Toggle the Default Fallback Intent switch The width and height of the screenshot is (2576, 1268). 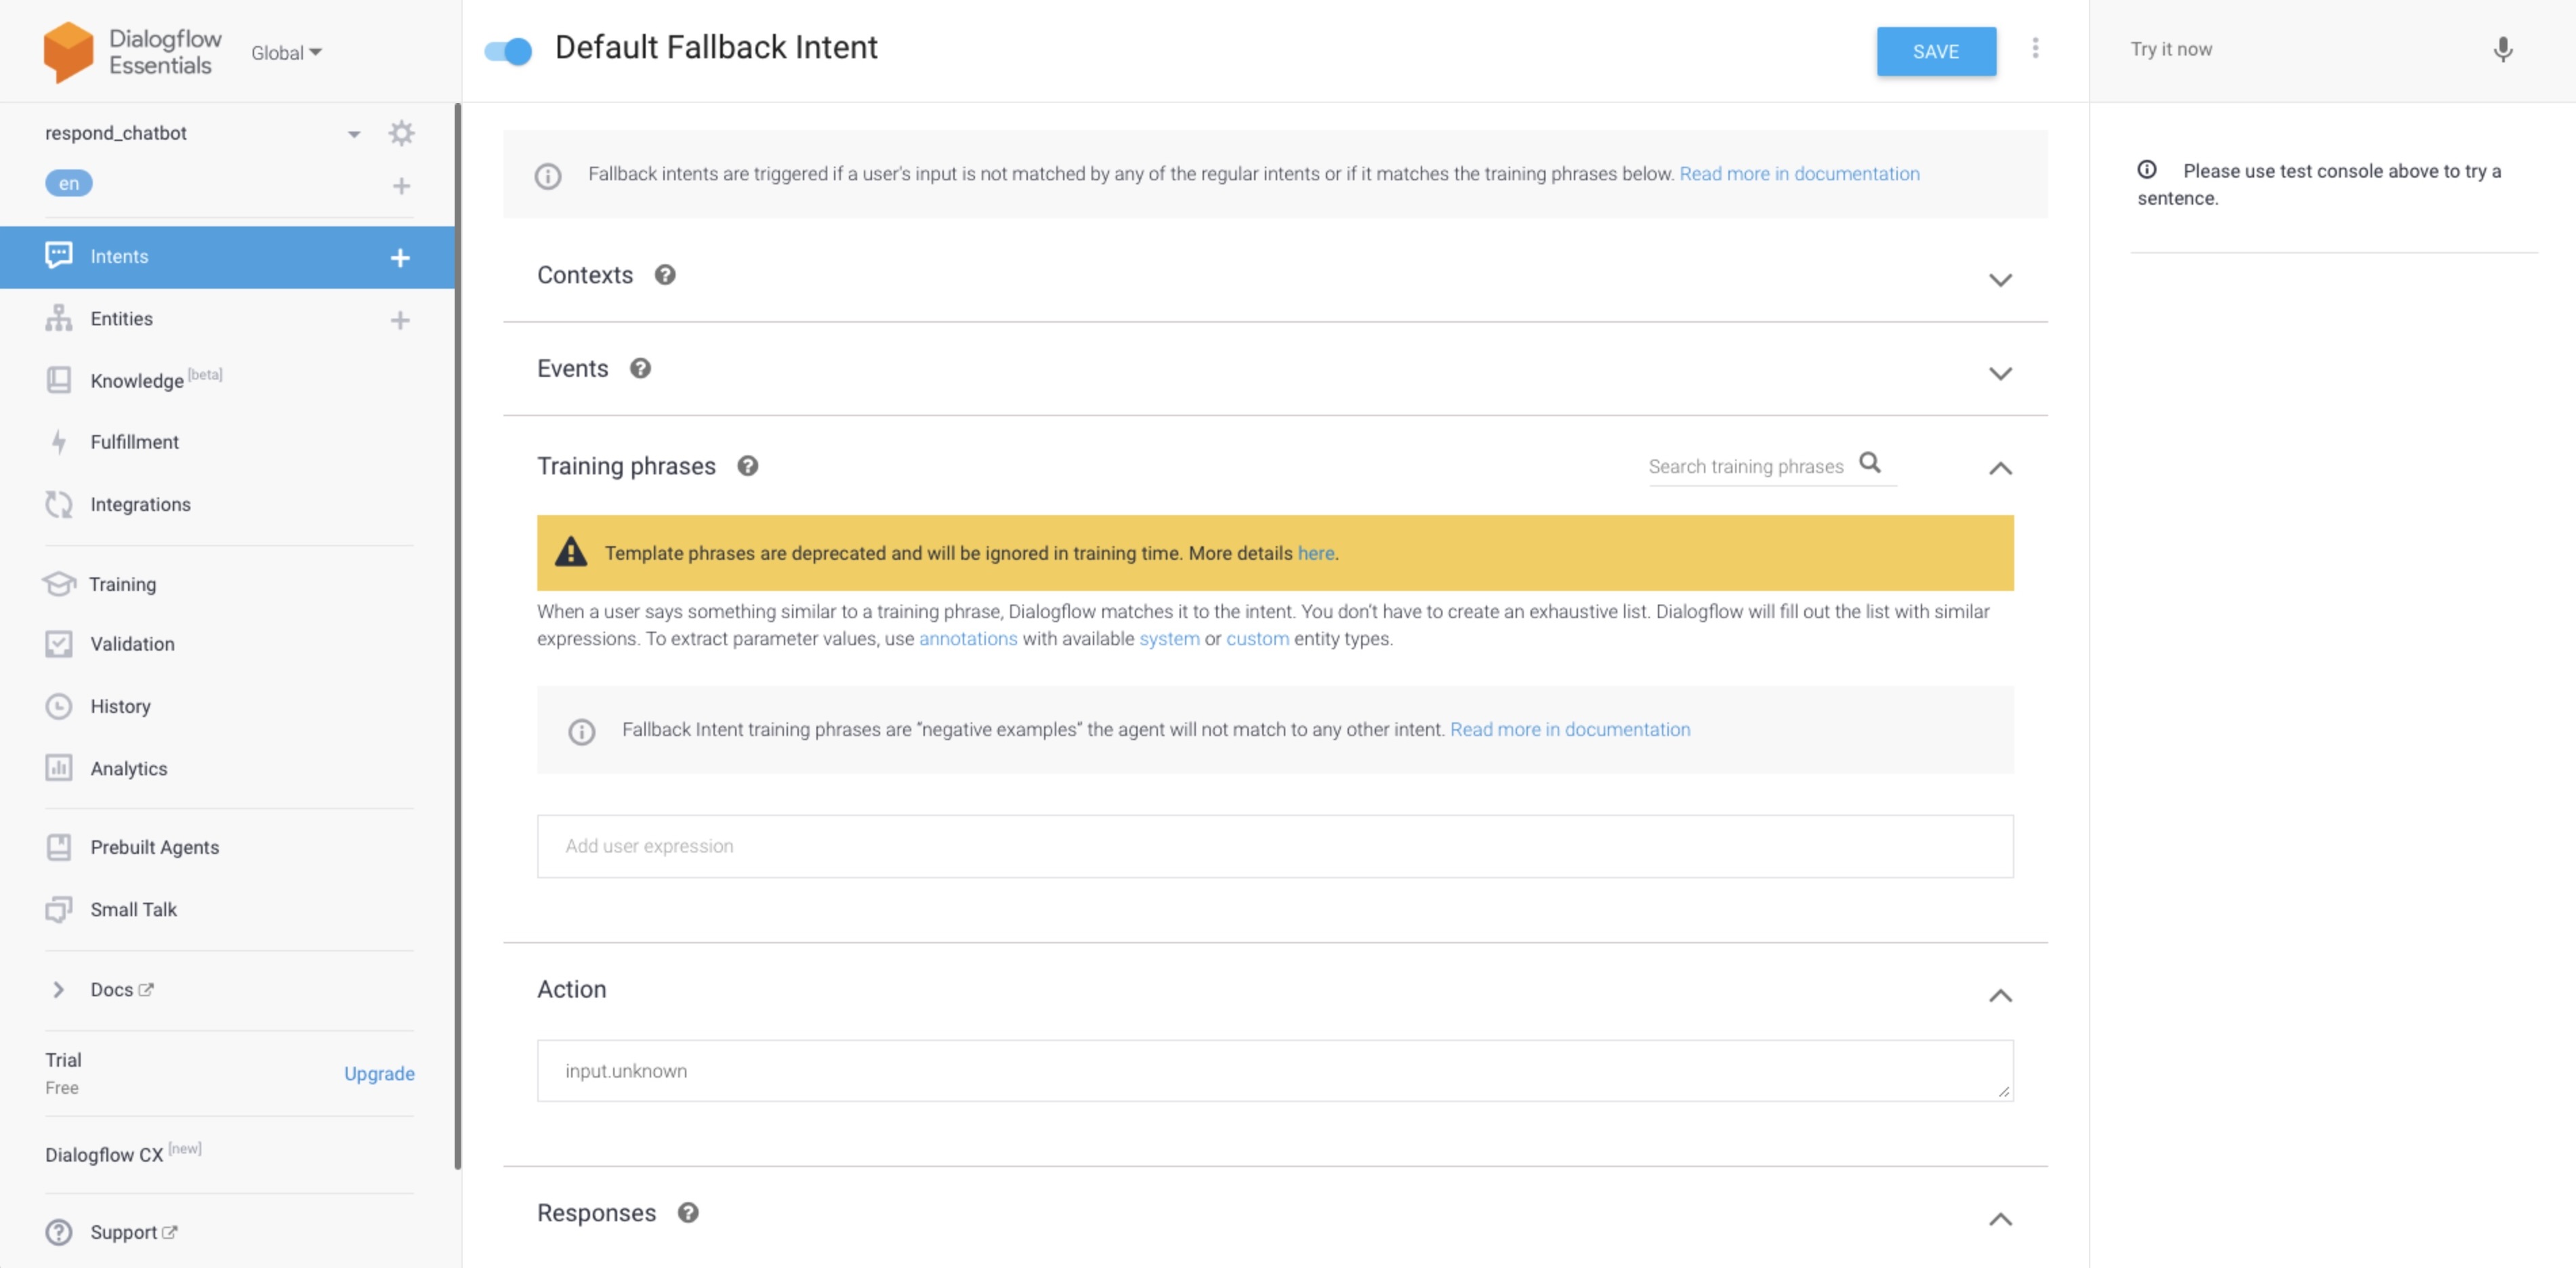pyautogui.click(x=508, y=51)
